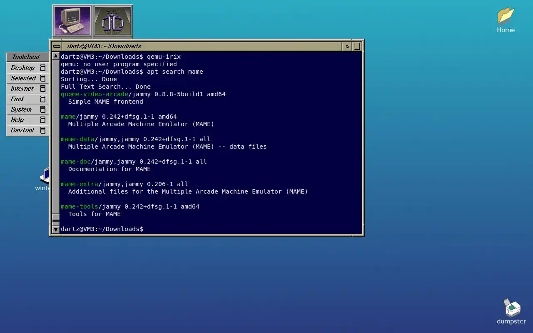This screenshot has height=333, width=533.
Task: Click the 'mame-doc' package name
Action: 76,162
